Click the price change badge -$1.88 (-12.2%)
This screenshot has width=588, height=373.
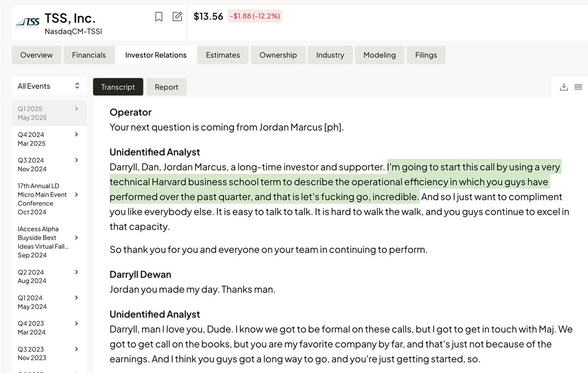click(x=254, y=16)
